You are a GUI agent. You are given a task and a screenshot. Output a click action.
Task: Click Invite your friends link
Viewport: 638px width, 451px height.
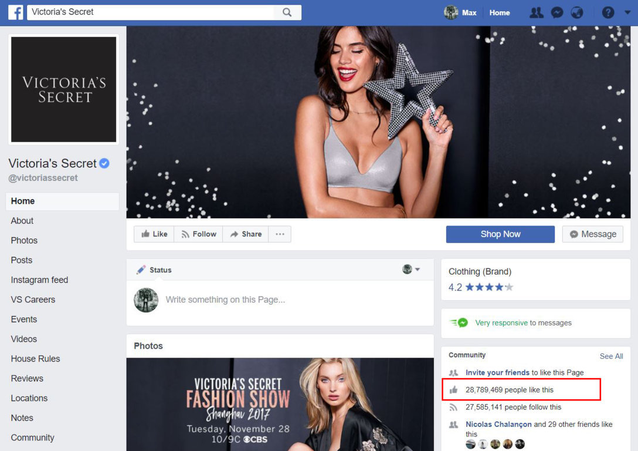(497, 372)
